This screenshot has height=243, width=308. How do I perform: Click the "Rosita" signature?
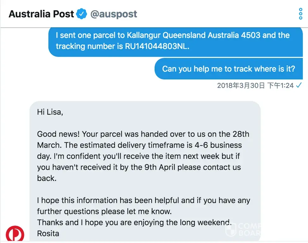[x=48, y=234]
